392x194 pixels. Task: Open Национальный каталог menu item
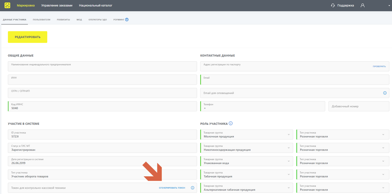click(x=95, y=5)
